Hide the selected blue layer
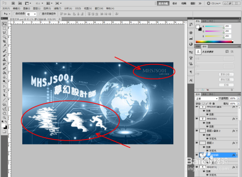This screenshot has width=242, height=177. pyautogui.click(x=197, y=155)
